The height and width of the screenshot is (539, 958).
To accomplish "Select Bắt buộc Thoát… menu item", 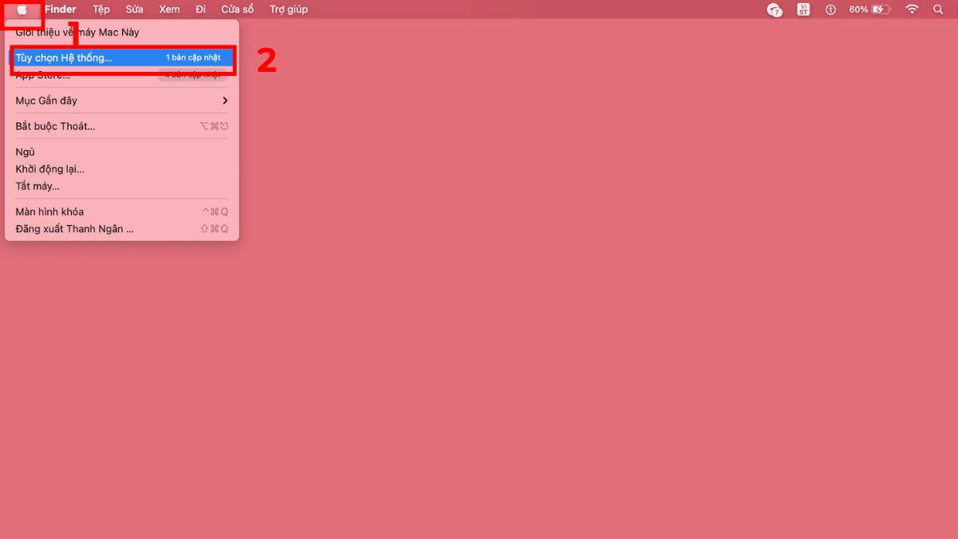I will pyautogui.click(x=121, y=126).
